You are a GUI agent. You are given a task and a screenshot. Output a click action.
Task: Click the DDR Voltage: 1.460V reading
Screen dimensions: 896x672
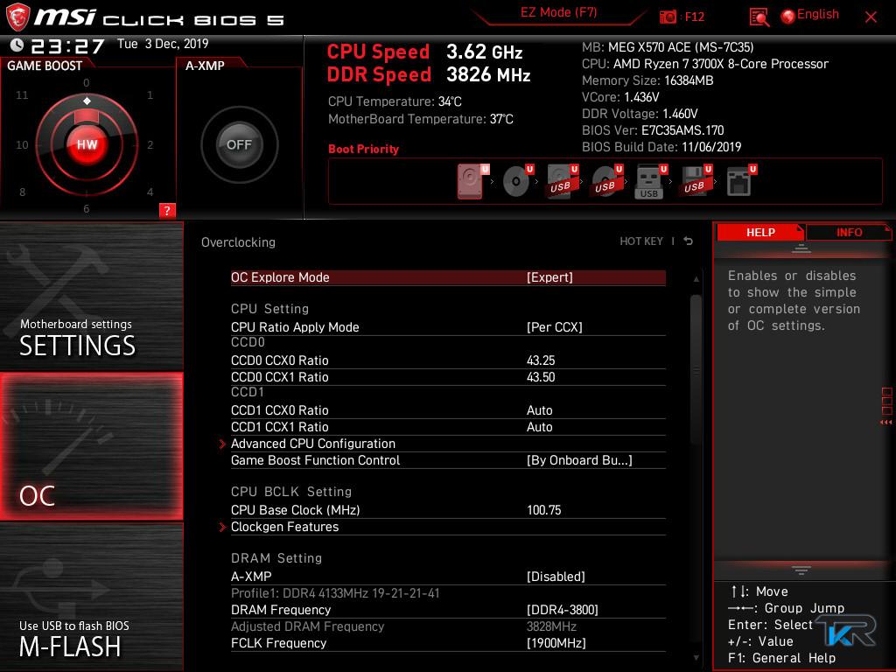[x=640, y=114]
